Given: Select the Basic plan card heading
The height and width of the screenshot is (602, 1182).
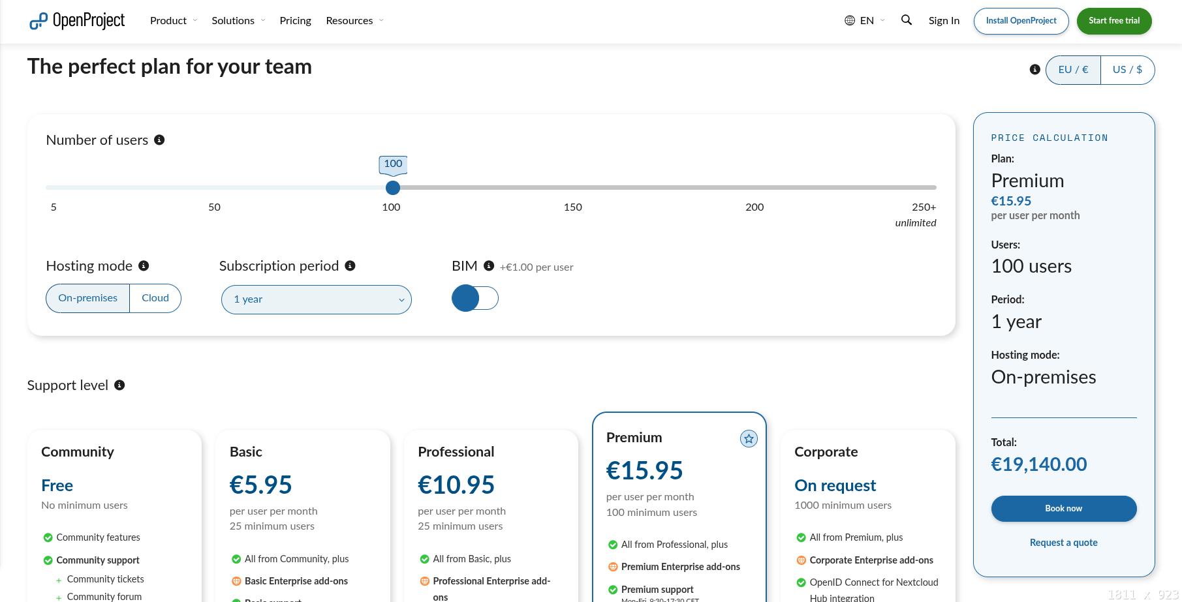Looking at the screenshot, I should [x=246, y=452].
